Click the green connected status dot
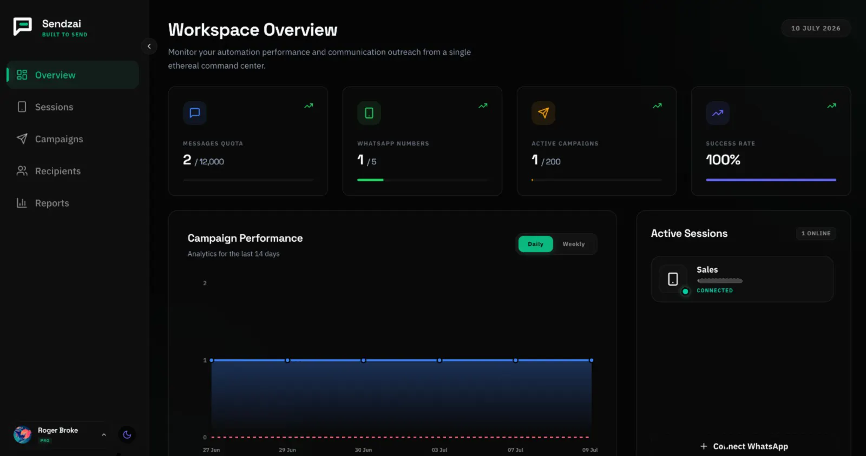This screenshot has height=456, width=866. (685, 291)
